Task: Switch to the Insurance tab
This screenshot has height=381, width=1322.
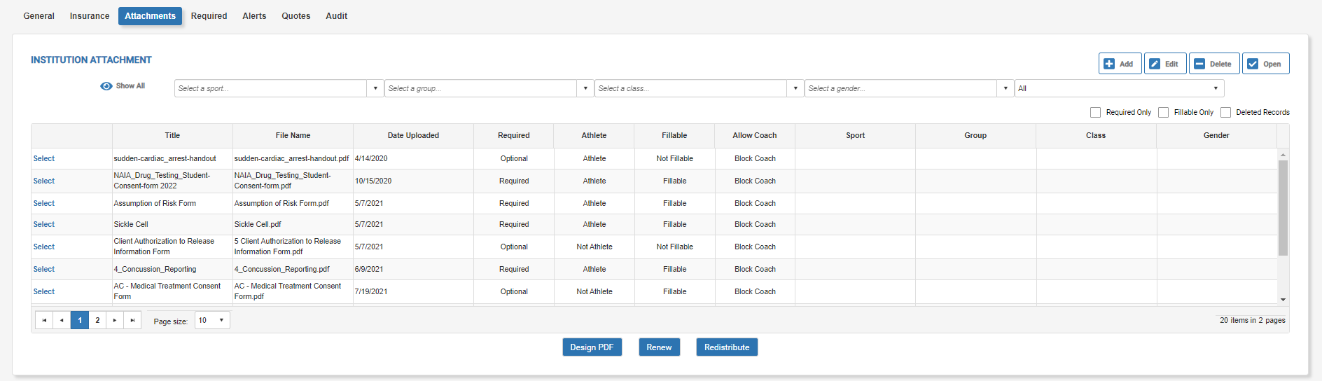Action: click(90, 16)
